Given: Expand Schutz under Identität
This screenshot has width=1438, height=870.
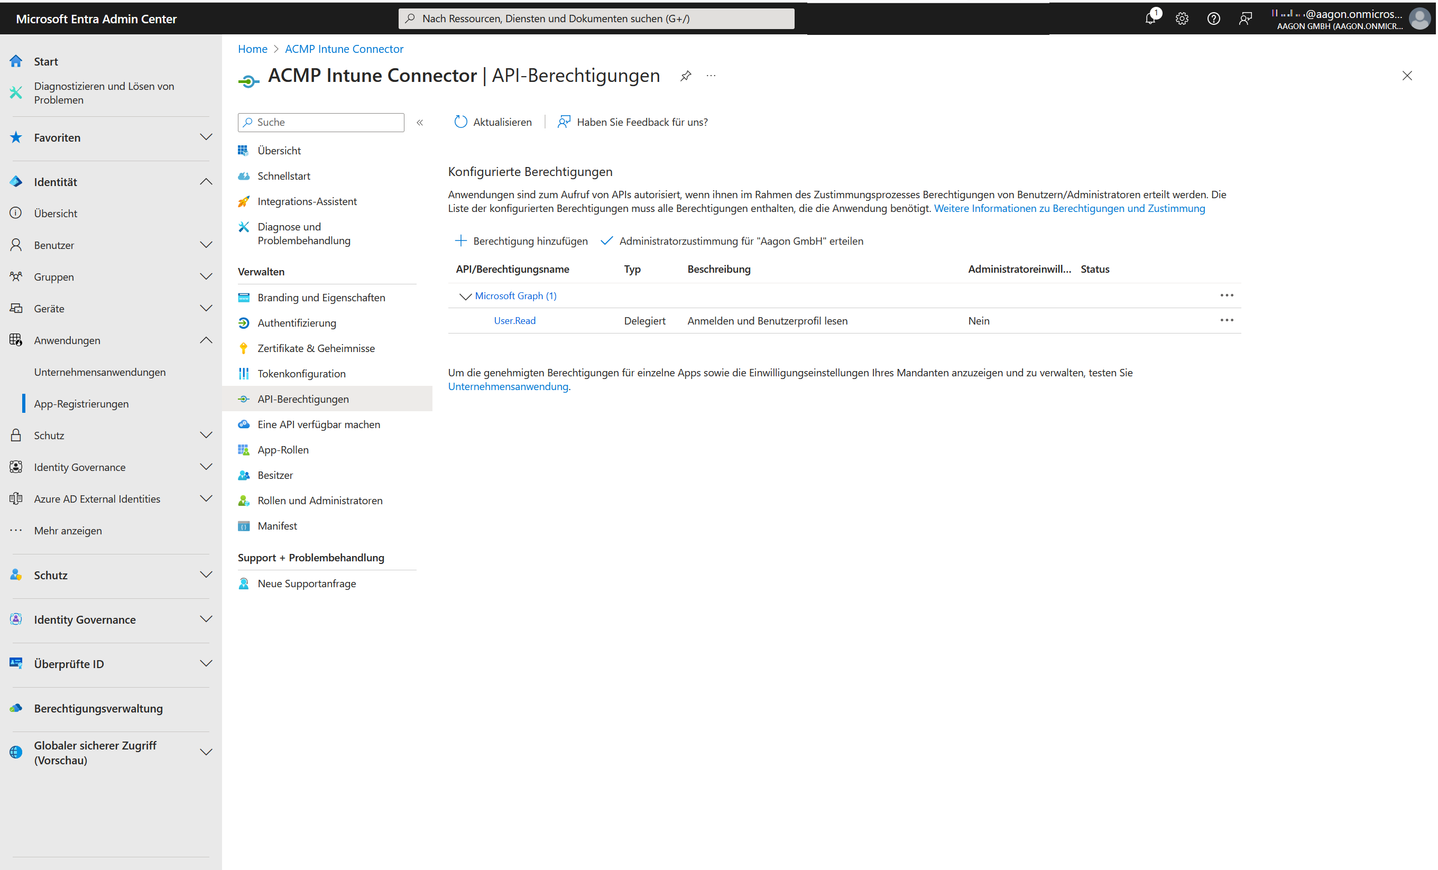Looking at the screenshot, I should (x=206, y=436).
